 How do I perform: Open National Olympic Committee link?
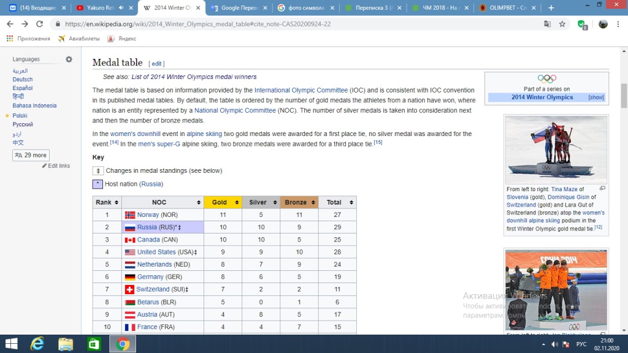(235, 110)
